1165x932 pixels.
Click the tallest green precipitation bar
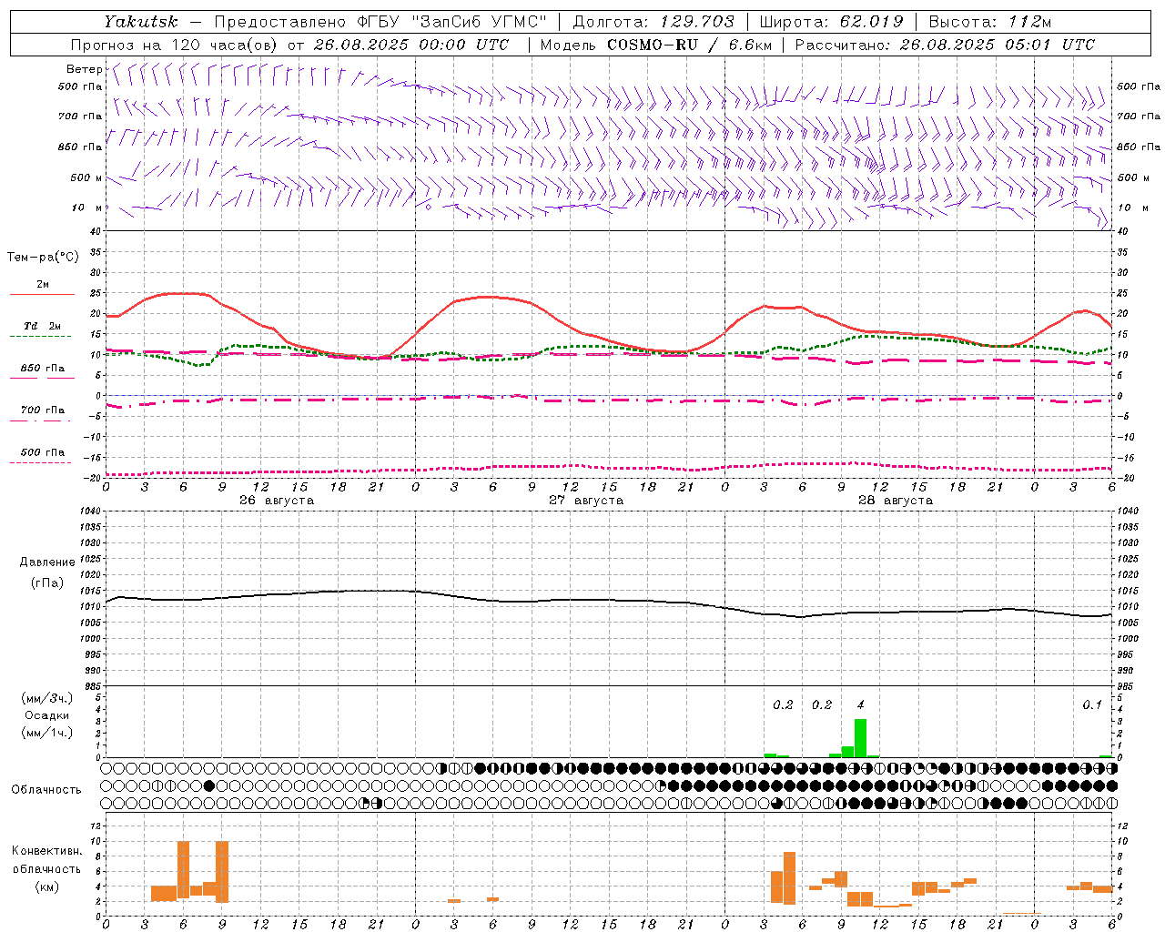coord(860,738)
